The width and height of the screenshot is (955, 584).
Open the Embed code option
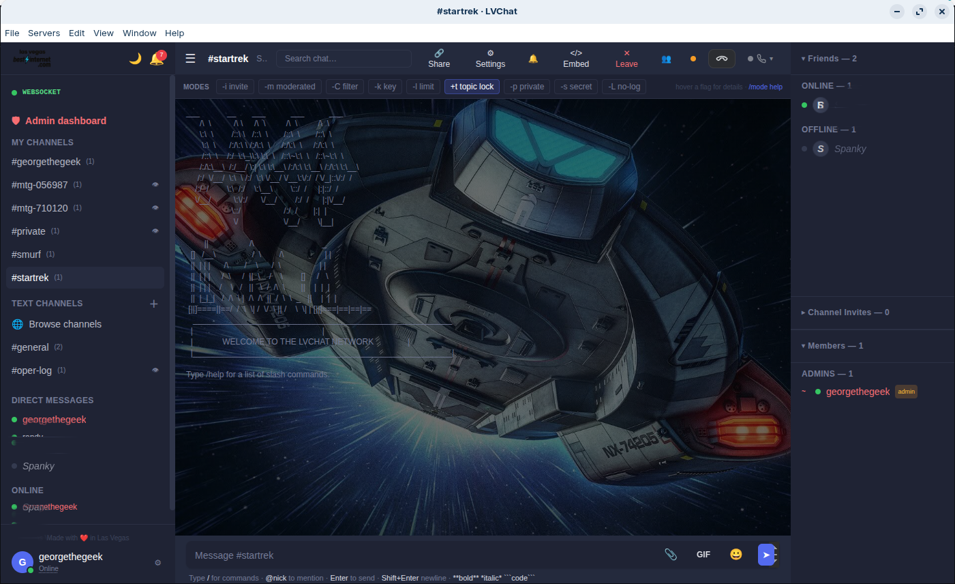[x=576, y=59]
